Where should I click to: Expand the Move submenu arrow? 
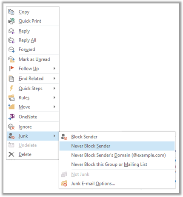54,107
